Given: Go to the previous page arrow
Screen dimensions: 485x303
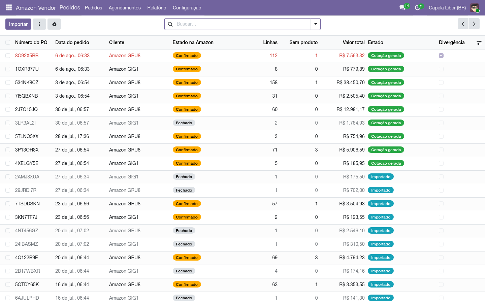Looking at the screenshot, I should [x=463, y=24].
